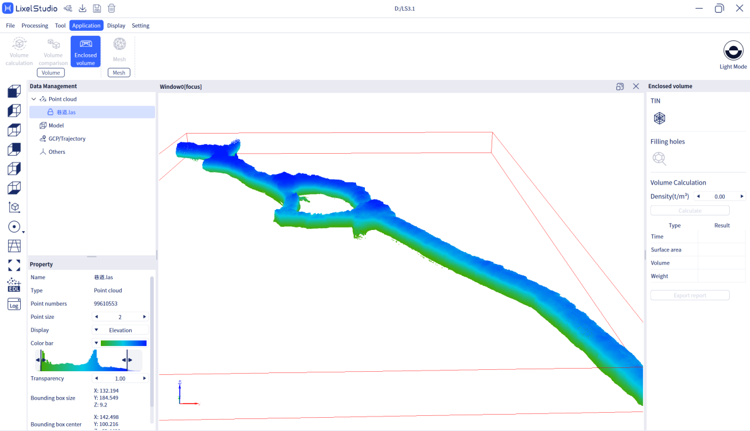Click the floppy disk save icon
The width and height of the screenshot is (750, 431).
(x=96, y=9)
